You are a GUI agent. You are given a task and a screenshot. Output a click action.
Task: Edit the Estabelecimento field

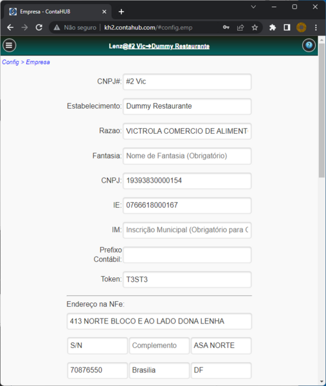pyautogui.click(x=187, y=106)
